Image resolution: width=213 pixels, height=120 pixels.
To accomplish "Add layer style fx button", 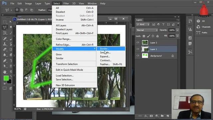I will [x=146, y=116].
